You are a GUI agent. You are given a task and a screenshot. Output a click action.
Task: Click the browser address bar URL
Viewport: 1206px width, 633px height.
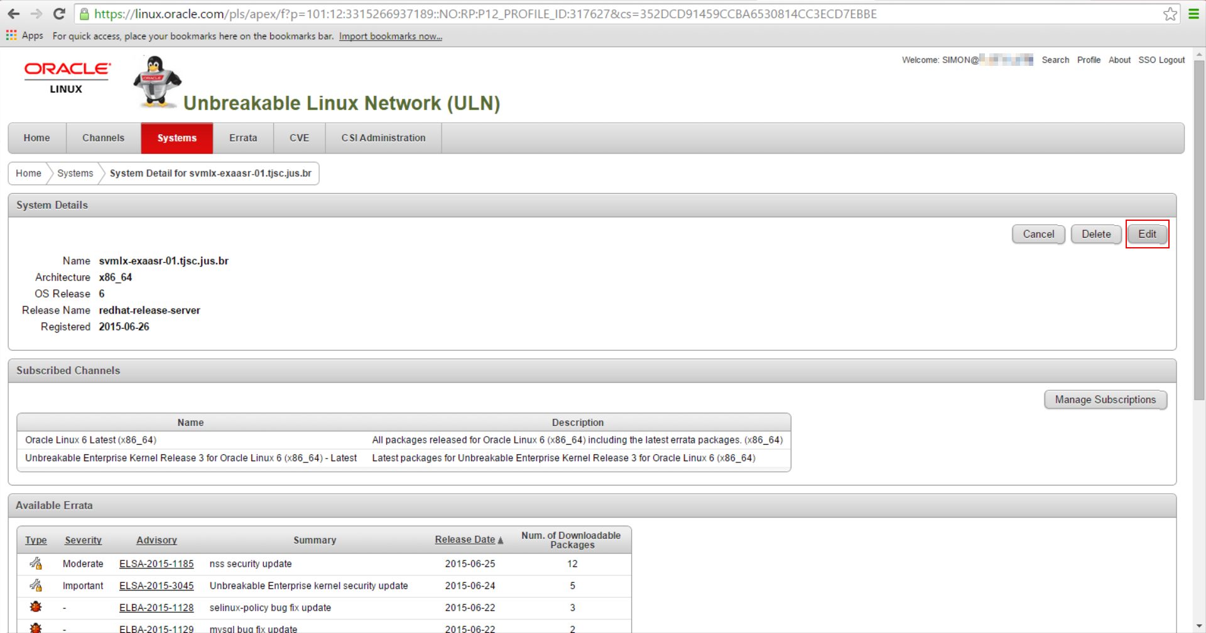[x=485, y=14]
